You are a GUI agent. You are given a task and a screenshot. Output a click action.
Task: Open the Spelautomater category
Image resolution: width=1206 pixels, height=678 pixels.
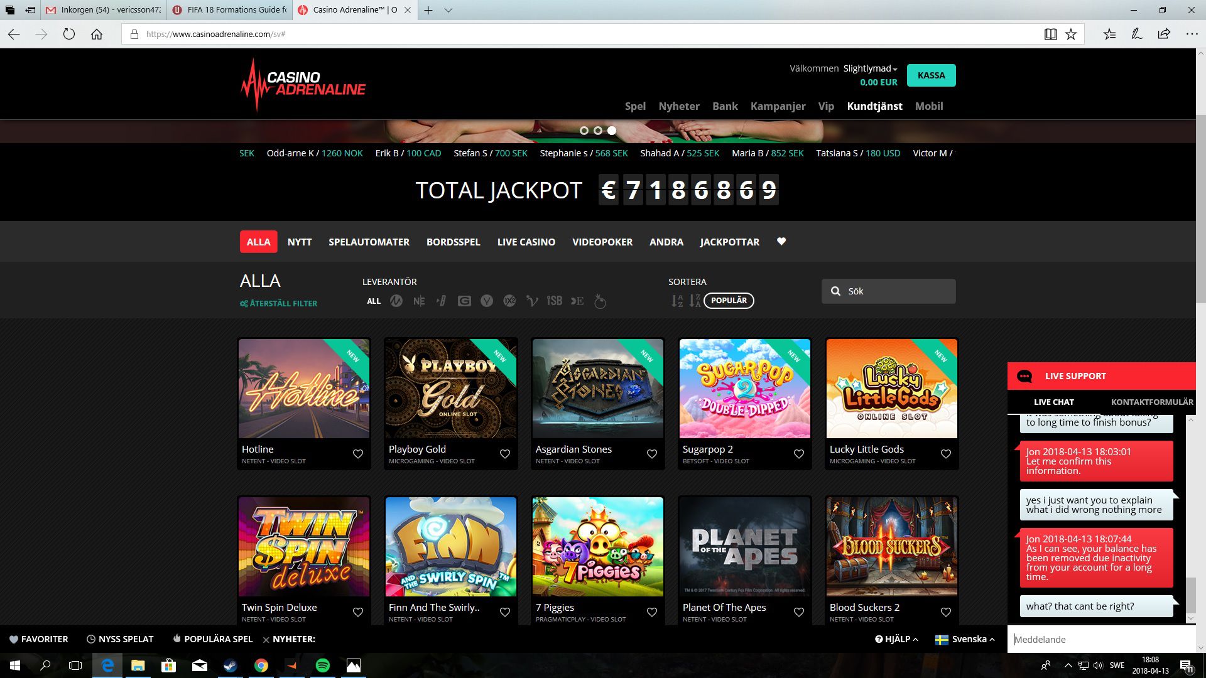pyautogui.click(x=369, y=242)
